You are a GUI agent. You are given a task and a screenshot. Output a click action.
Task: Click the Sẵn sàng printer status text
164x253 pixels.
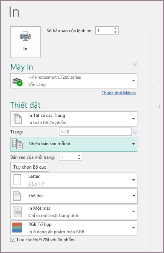tap(37, 85)
